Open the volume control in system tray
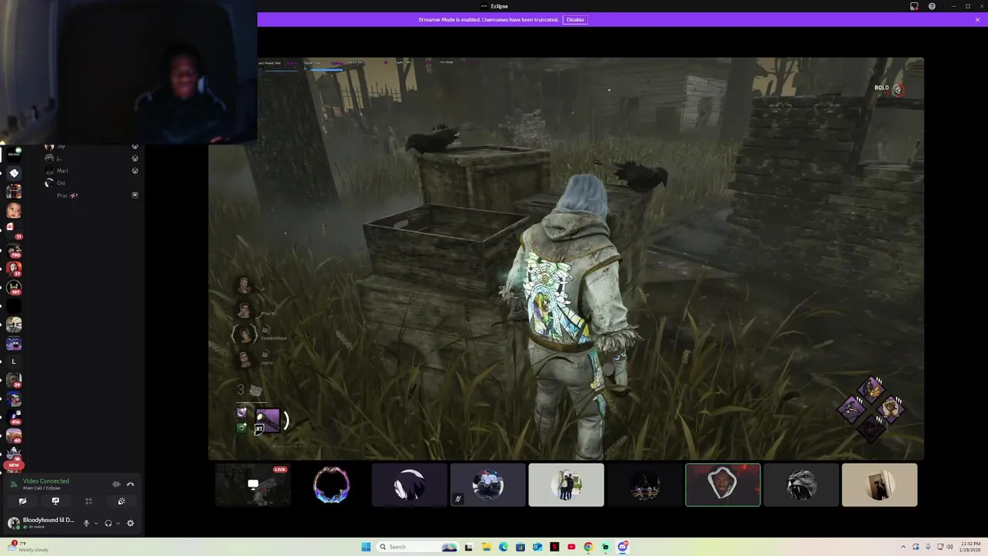 949,547
